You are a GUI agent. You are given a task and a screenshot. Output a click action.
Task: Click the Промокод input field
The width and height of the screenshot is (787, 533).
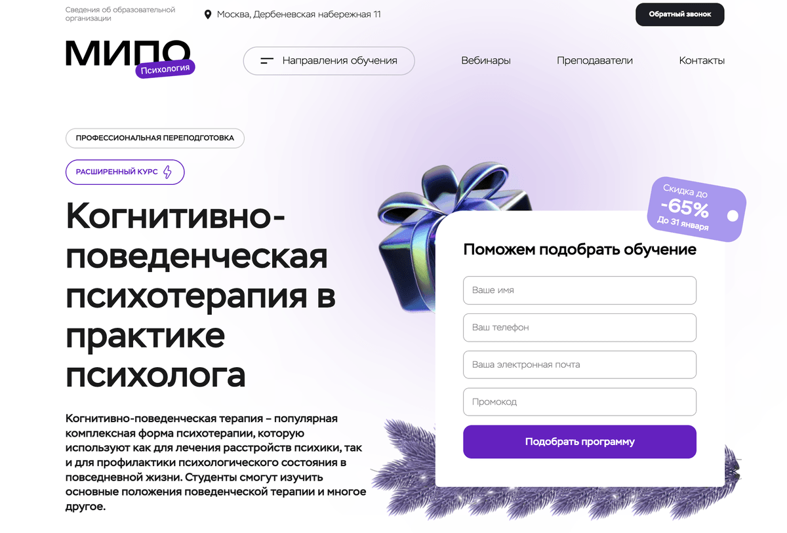tap(580, 402)
